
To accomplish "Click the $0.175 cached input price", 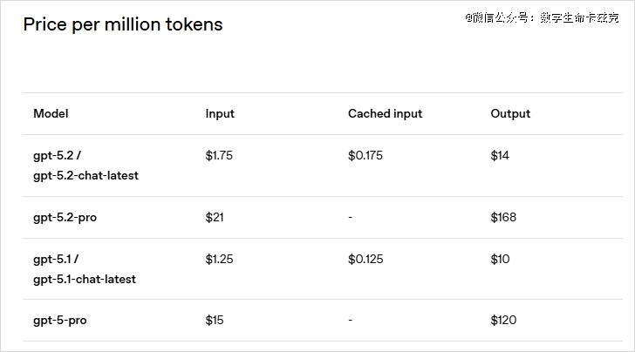I will point(365,156).
